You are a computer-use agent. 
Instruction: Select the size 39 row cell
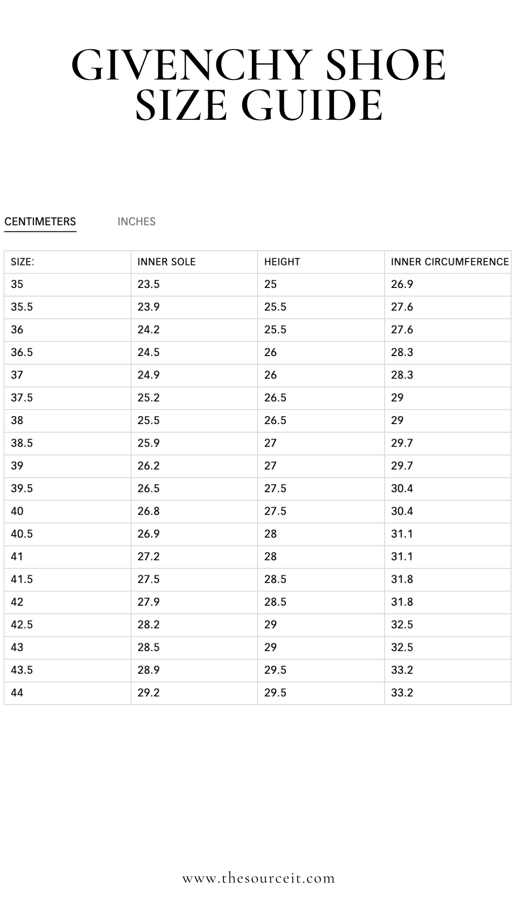(67, 466)
